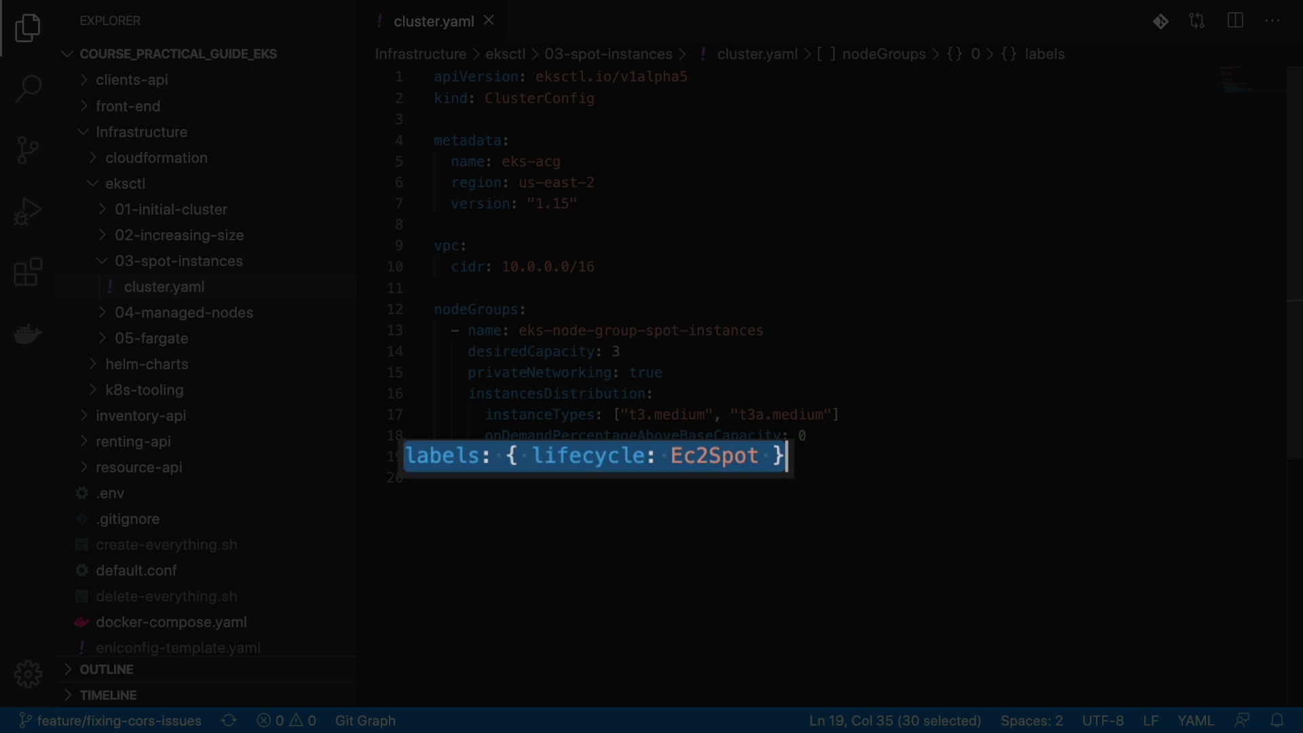Viewport: 1303px width, 733px height.
Task: Click the YAML language mode selector
Action: (x=1195, y=720)
